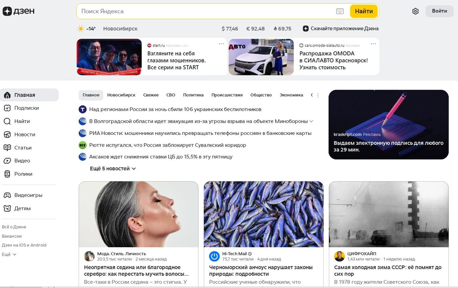Open 106 украинских беспилотников headline

(175, 109)
